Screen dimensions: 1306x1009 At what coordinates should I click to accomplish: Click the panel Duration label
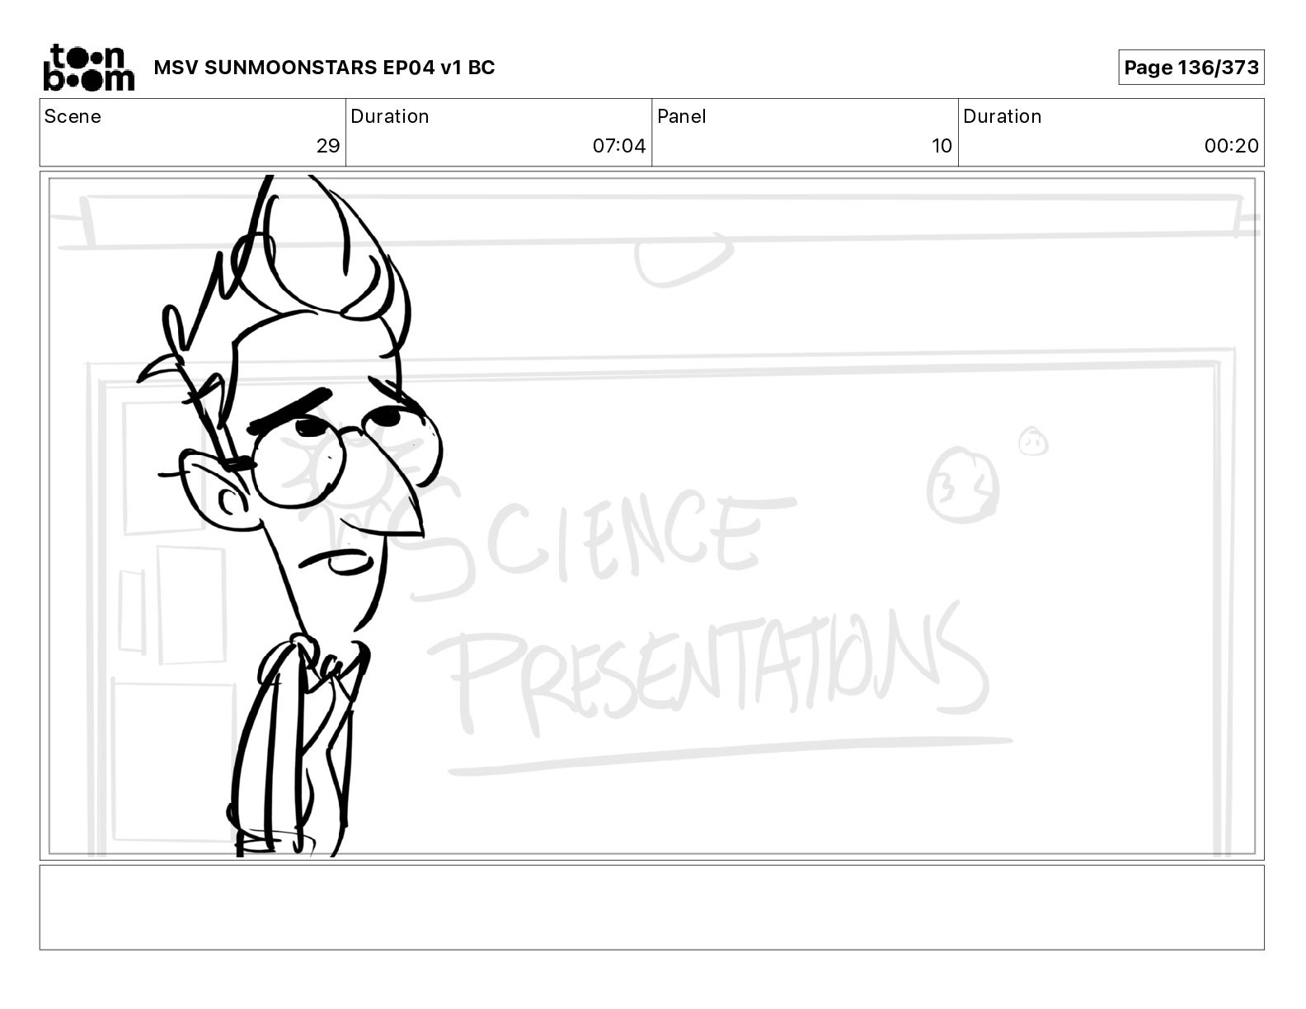tap(1002, 116)
